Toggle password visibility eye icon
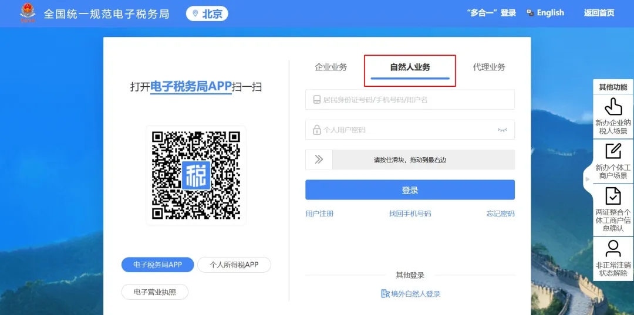This screenshot has height=315, width=634. point(502,130)
